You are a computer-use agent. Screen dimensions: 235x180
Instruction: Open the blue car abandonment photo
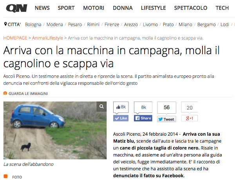[55, 130]
